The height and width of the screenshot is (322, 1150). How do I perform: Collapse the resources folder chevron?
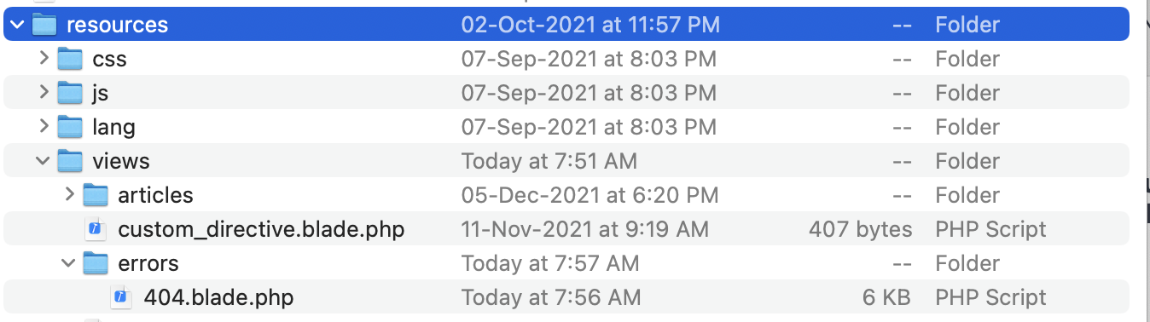(x=18, y=25)
